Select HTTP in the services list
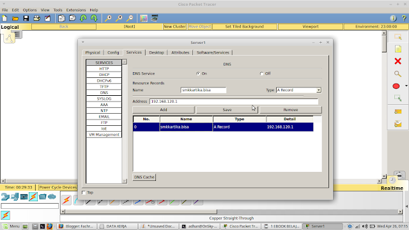Viewport: 409px width, 230px height. (x=104, y=68)
